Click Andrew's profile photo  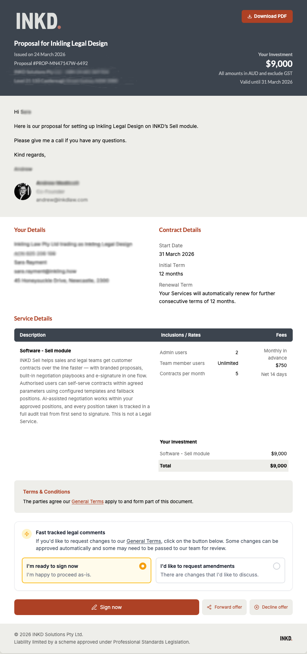click(23, 192)
